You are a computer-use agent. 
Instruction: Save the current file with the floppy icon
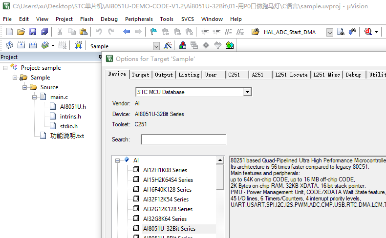coord(33,32)
